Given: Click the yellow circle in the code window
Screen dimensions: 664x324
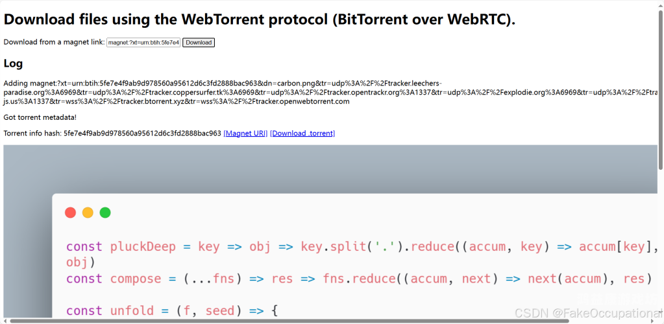Looking at the screenshot, I should point(88,213).
